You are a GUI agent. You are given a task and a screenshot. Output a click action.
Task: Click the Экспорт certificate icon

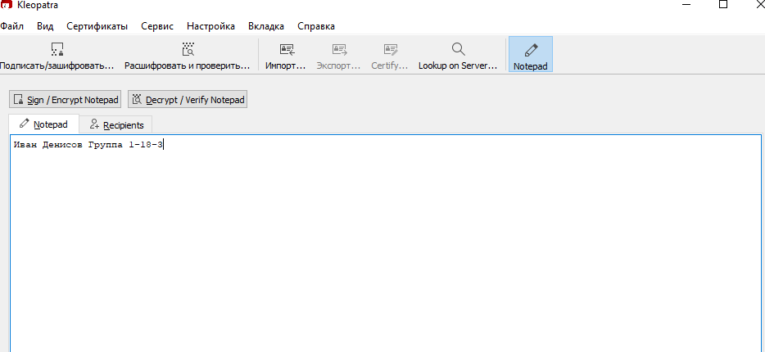(x=339, y=49)
